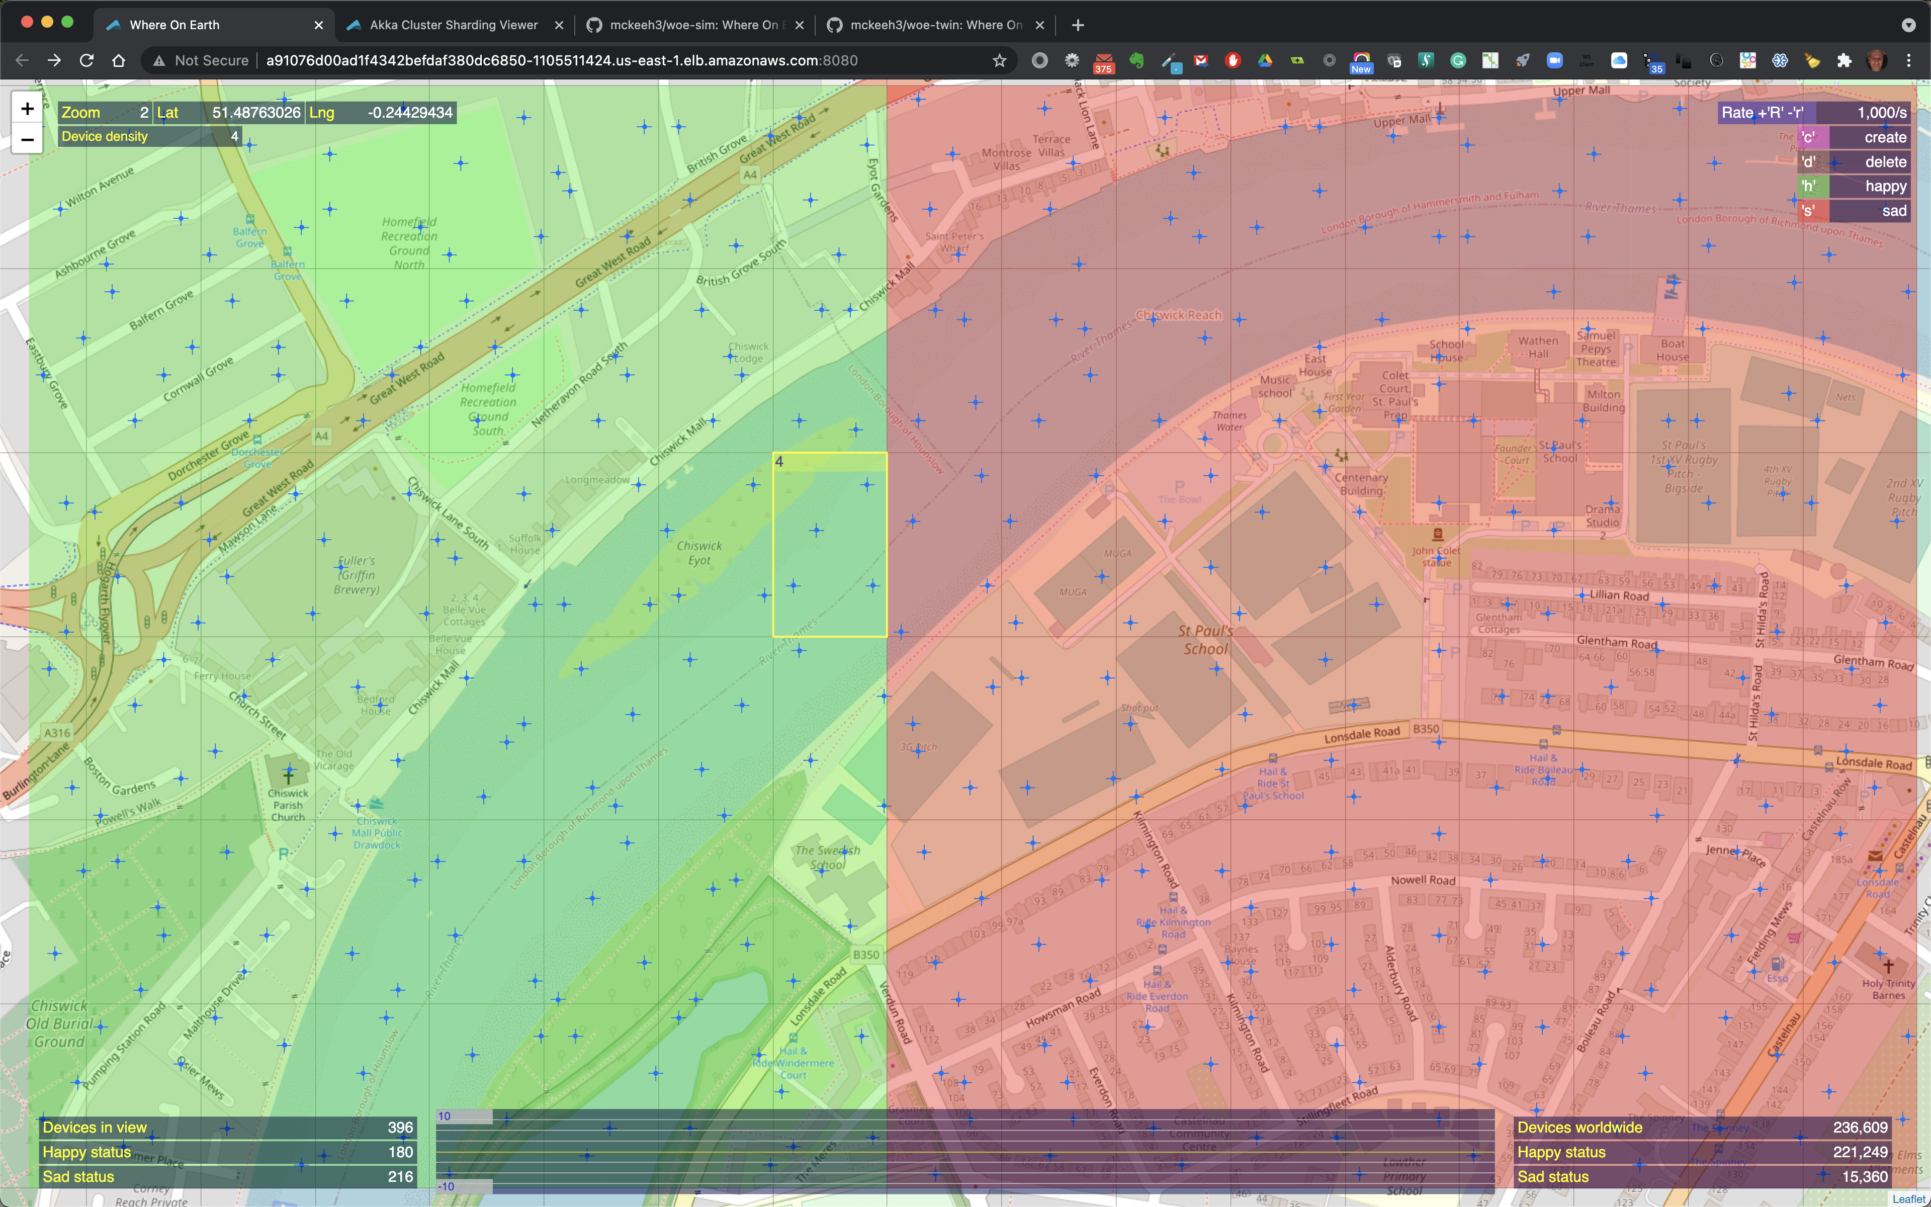
Task: Click the Leaflet attribution link
Action: [1909, 1199]
